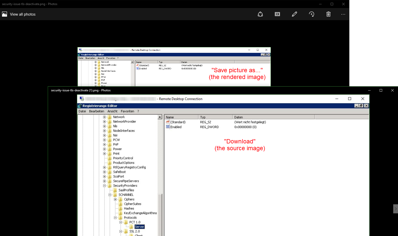Screen dimensions: 398x236
Task: Click the Name column header
Action: pos(181,117)
